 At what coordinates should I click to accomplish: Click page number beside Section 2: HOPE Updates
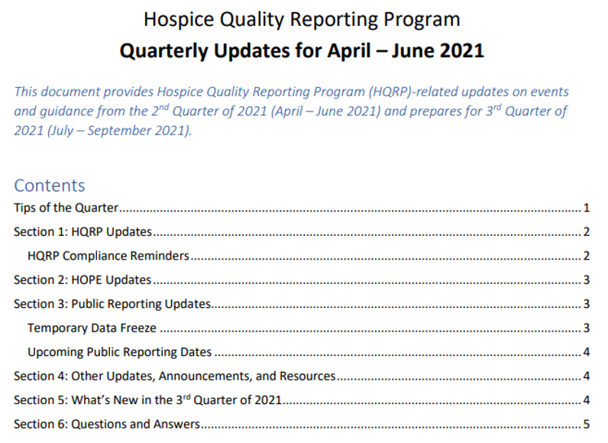586,280
